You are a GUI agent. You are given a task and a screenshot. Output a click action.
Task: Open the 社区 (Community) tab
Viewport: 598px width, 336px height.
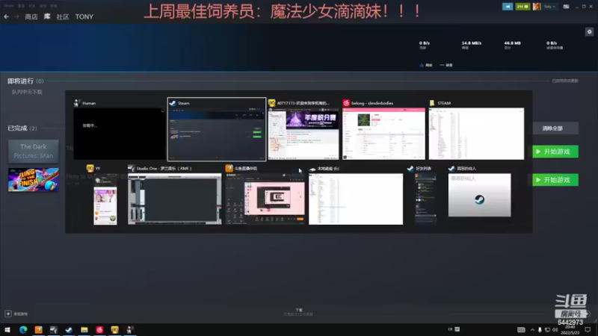63,16
